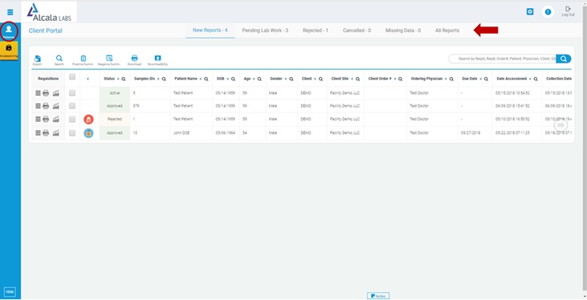Screen dimensions: 587x300
Task: Open the Cancelled - 0 tab
Action: pos(357,30)
